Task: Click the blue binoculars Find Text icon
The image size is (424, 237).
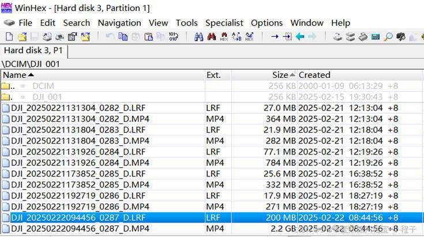Action: 199,36
